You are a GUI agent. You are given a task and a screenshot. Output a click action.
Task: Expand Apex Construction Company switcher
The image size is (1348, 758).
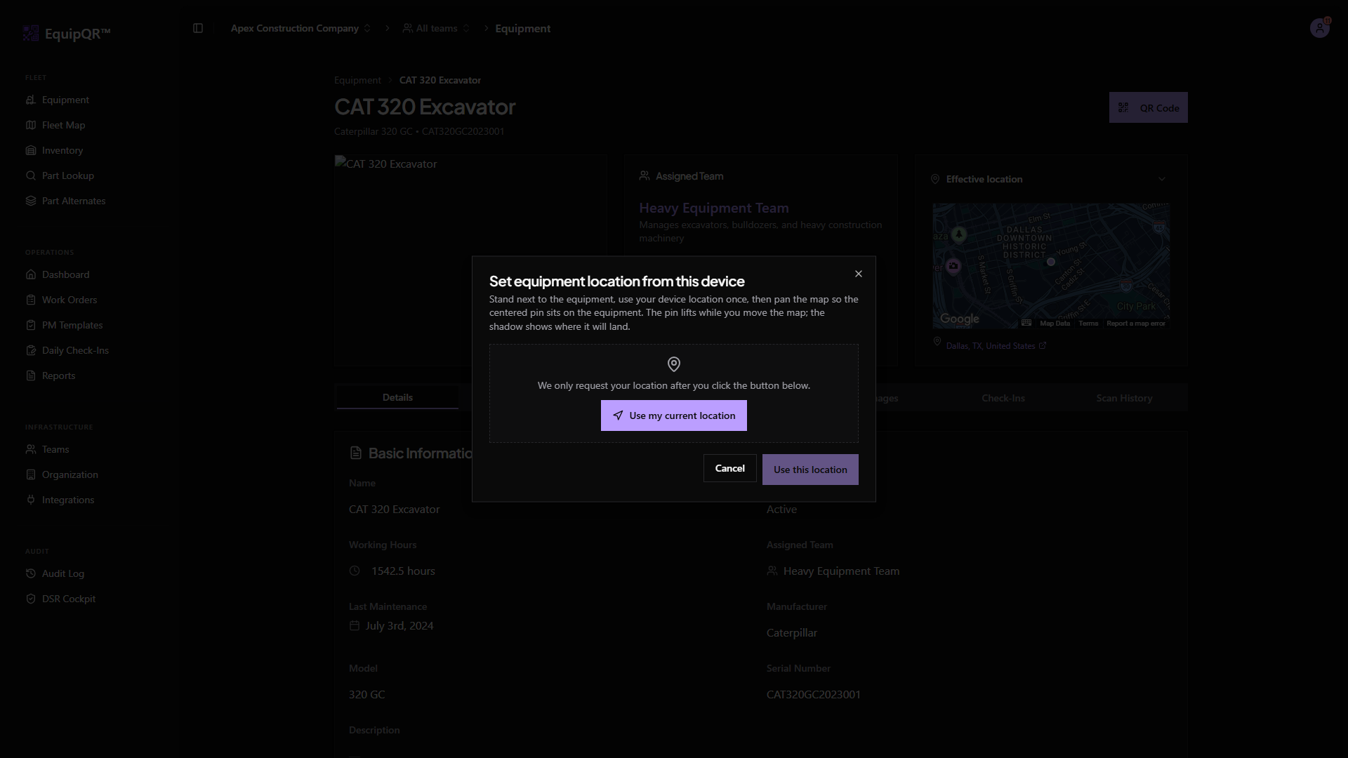(300, 28)
